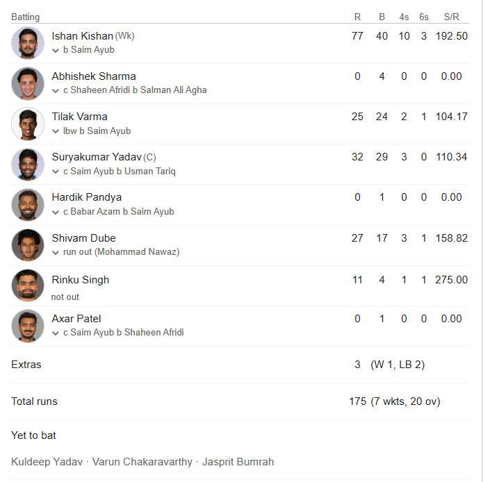Screen dimensions: 483x482
Task: Open Rinku Singh's player name link
Action: 81,280
